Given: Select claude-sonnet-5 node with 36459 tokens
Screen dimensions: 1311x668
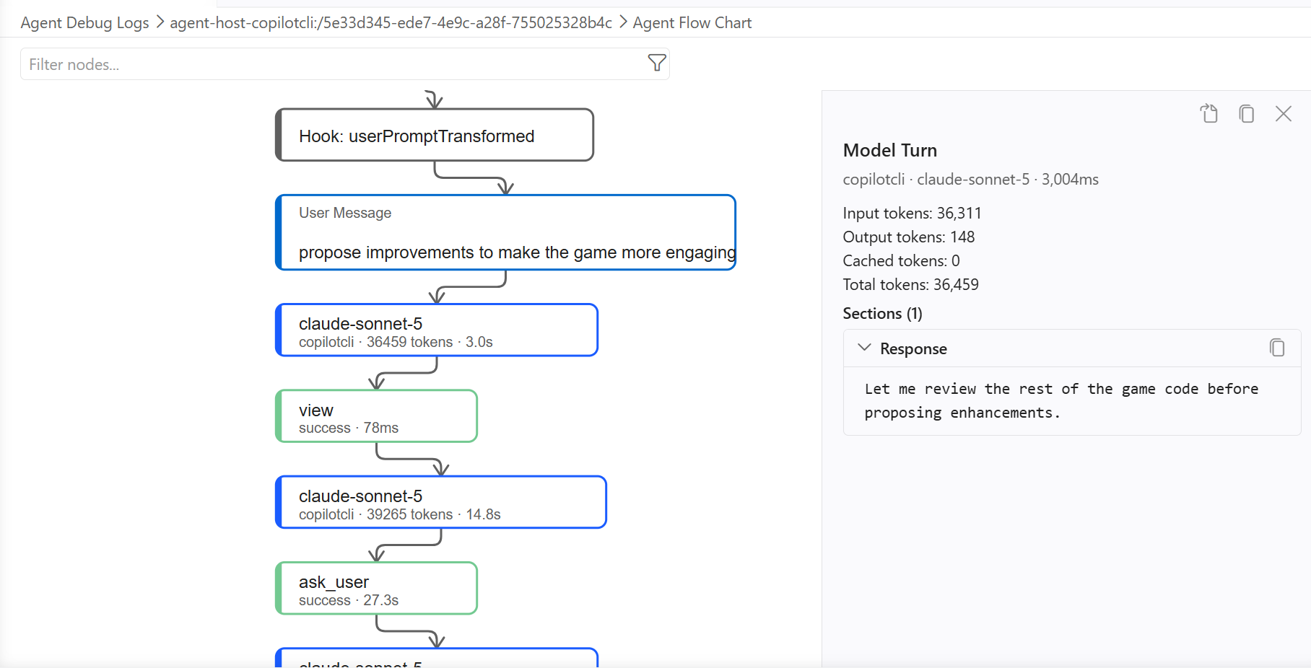Looking at the screenshot, I should (x=437, y=330).
